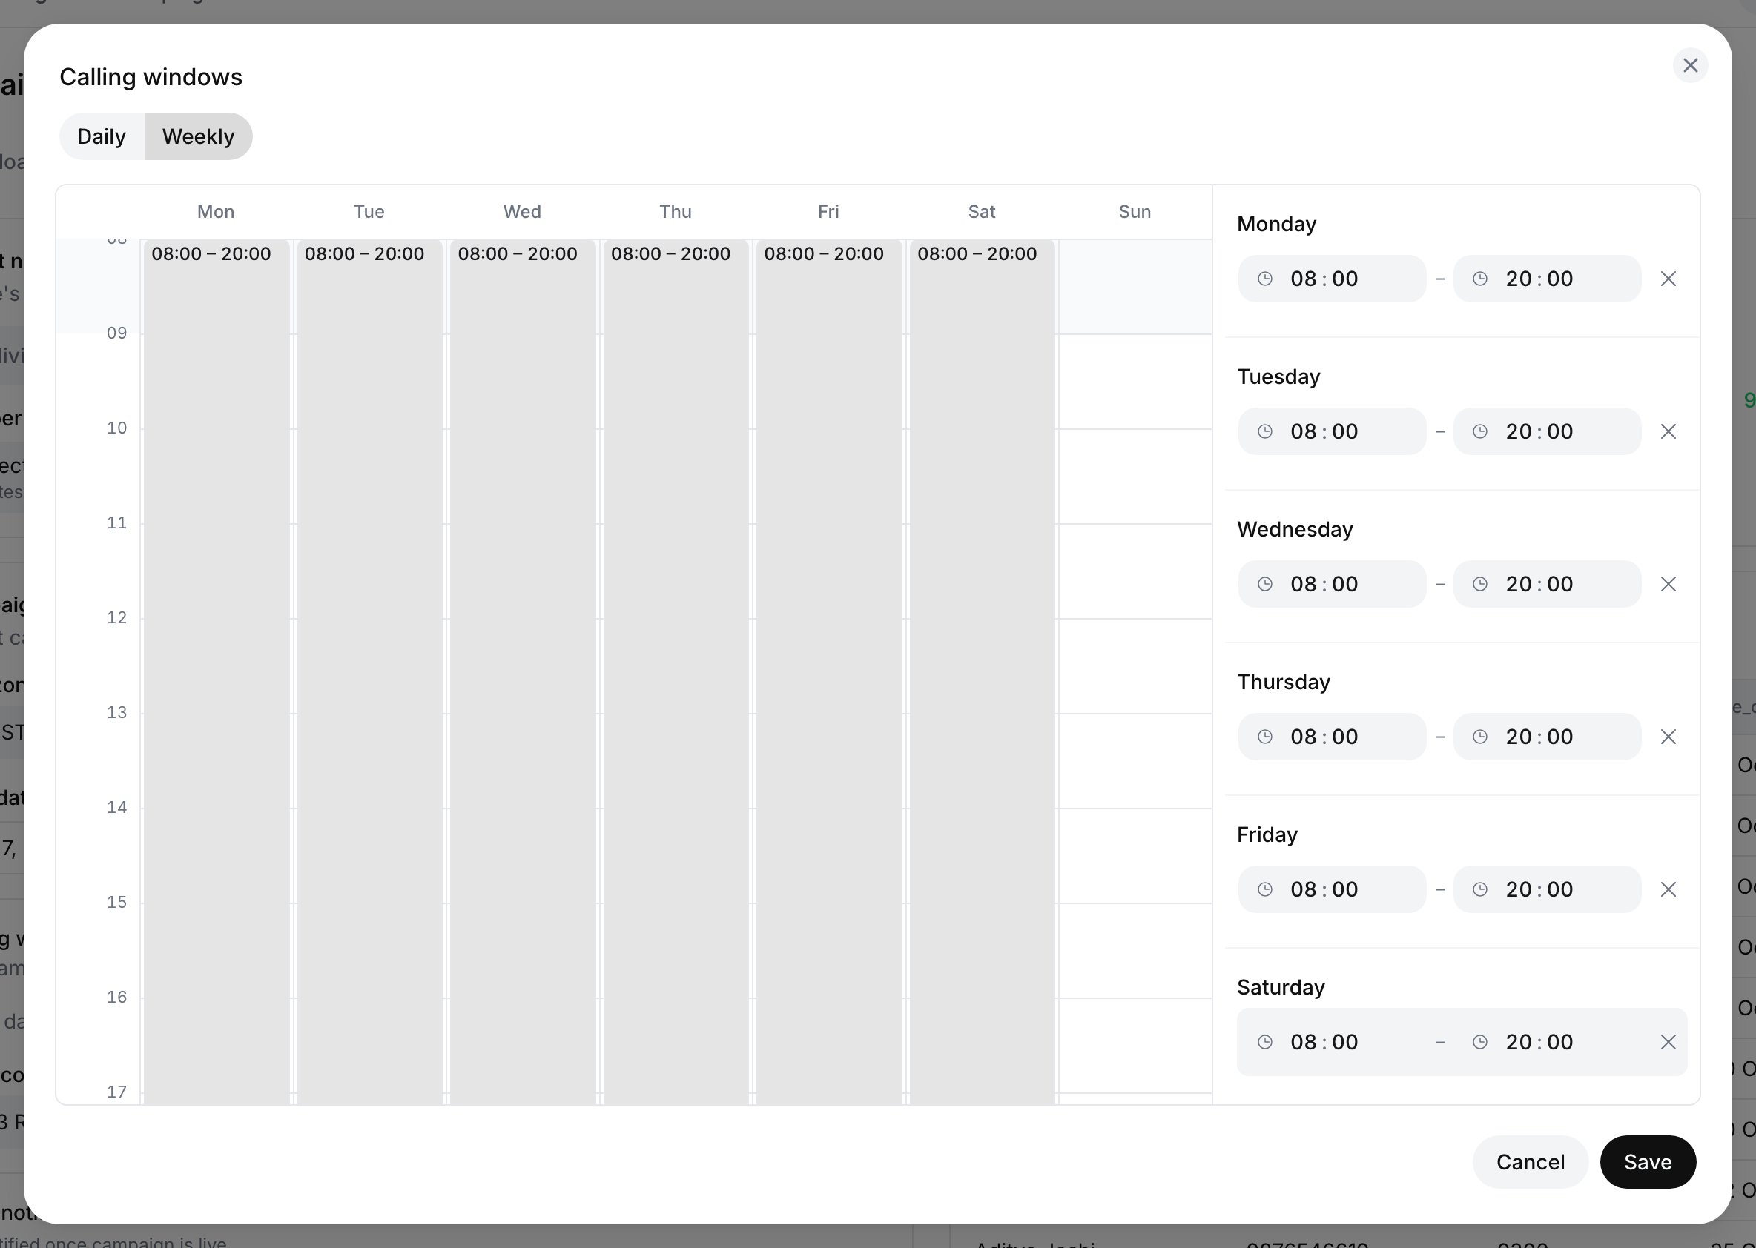
Task: Clear Friday's calling window
Action: 1668,890
